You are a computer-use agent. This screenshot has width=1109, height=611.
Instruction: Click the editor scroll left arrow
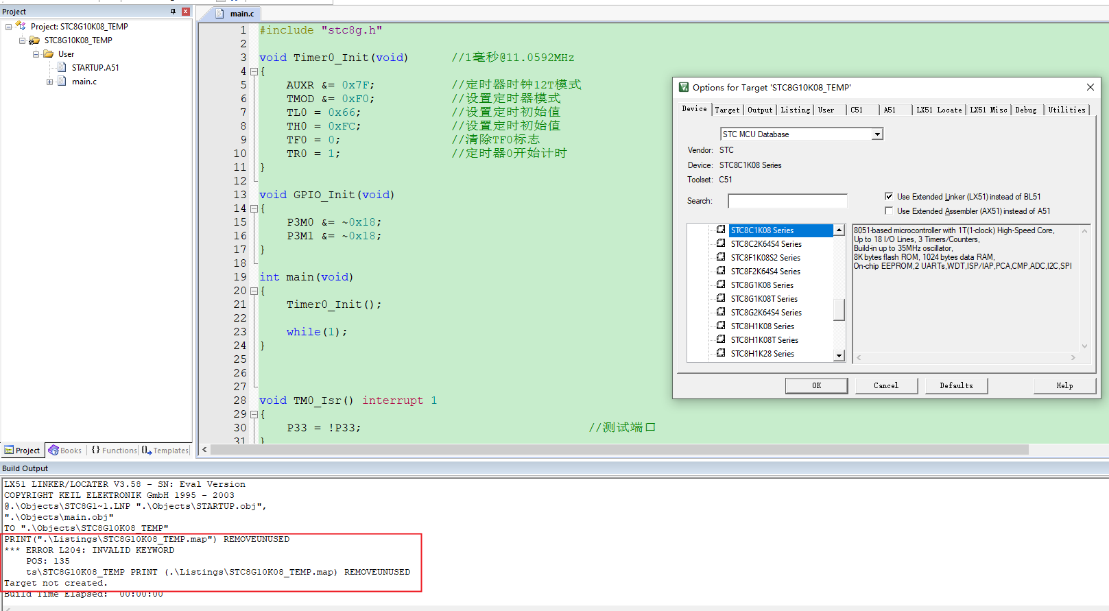204,450
